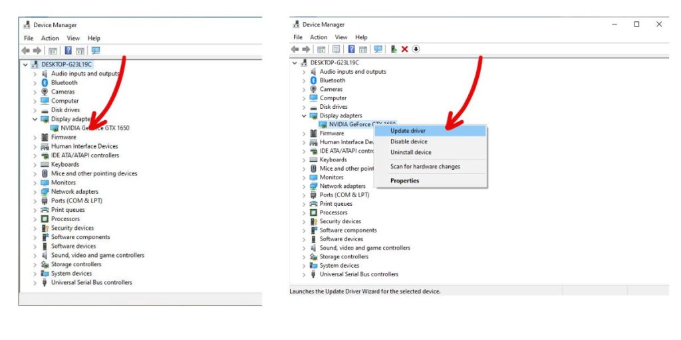Image resolution: width=681 pixels, height=340 pixels.
Task: Choose Update driver from the context menu
Action: click(430, 131)
